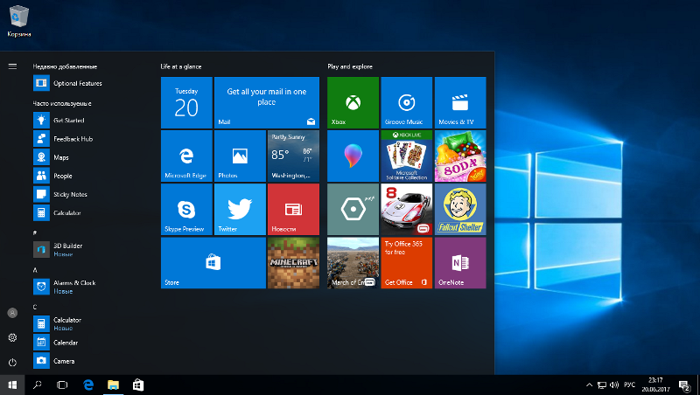Open the Xbox tile
This screenshot has height=395, width=700.
(353, 102)
